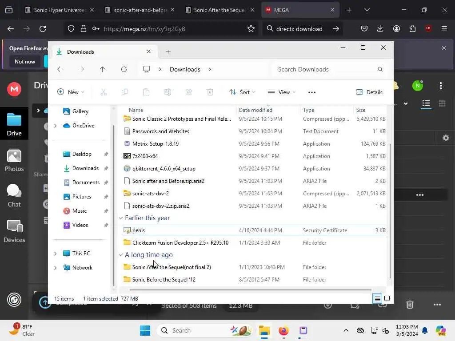Screen dimensions: 455x341
Task: Show hidden system tray icons
Action: pyautogui.click(x=346, y=330)
